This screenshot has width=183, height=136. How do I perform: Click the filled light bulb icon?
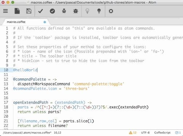(x=99, y=11)
